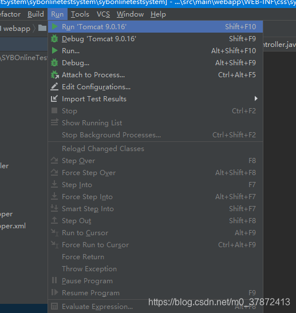The width and height of the screenshot is (296, 313).
Task: Click the Throw Exception entry
Action: pos(155,269)
